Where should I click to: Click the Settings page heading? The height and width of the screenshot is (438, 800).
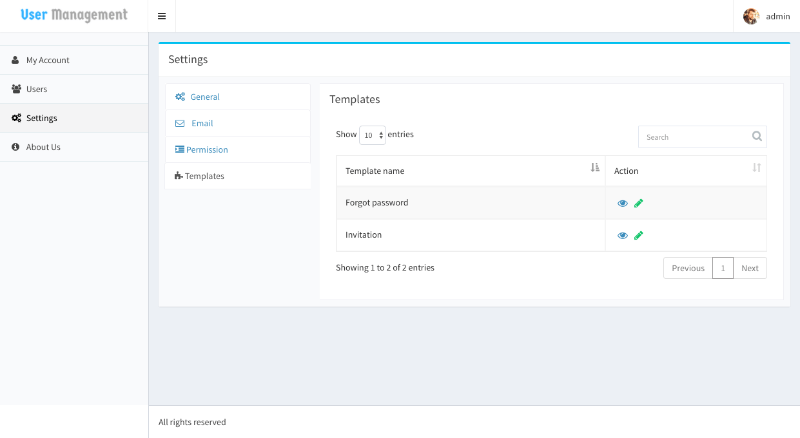point(188,59)
